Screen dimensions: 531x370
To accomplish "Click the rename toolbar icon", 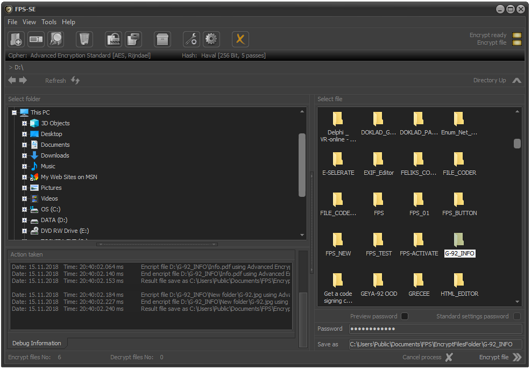I will pyautogui.click(x=36, y=39).
